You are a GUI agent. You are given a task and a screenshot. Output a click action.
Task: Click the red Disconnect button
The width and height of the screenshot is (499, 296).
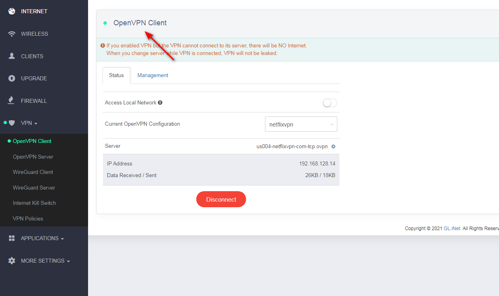[x=221, y=199]
